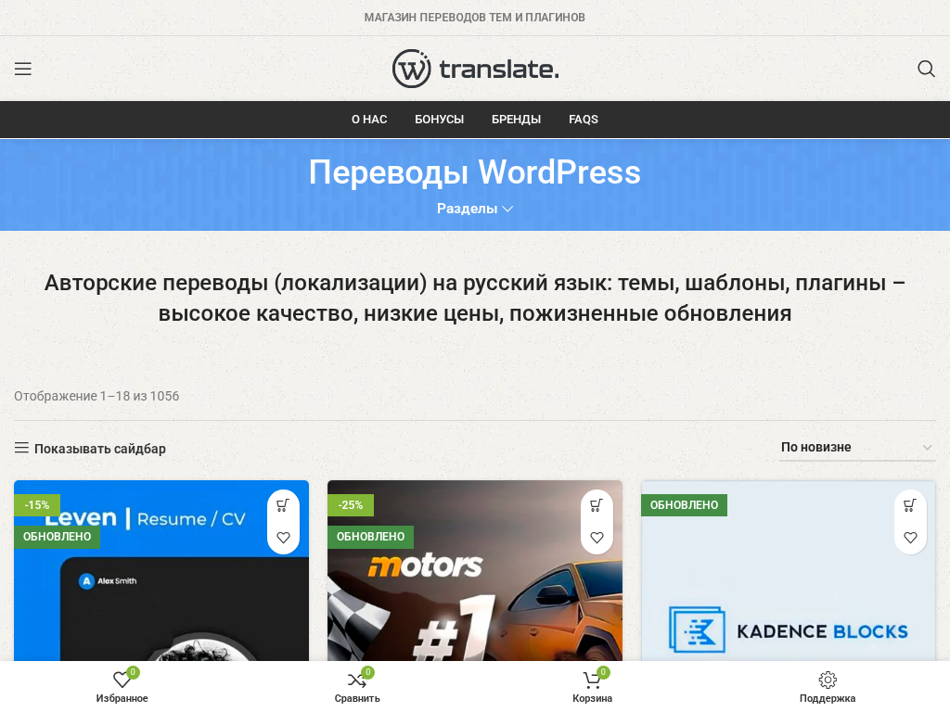The height and width of the screenshot is (712, 950).
Task: Open Поддержка support gear icon
Action: pos(827,687)
